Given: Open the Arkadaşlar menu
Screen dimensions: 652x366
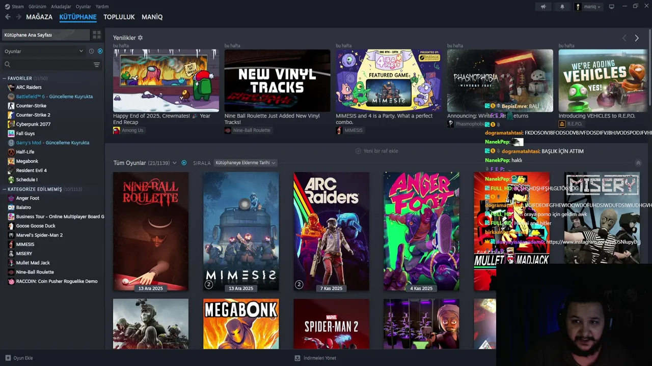Looking at the screenshot, I should click(61, 7).
